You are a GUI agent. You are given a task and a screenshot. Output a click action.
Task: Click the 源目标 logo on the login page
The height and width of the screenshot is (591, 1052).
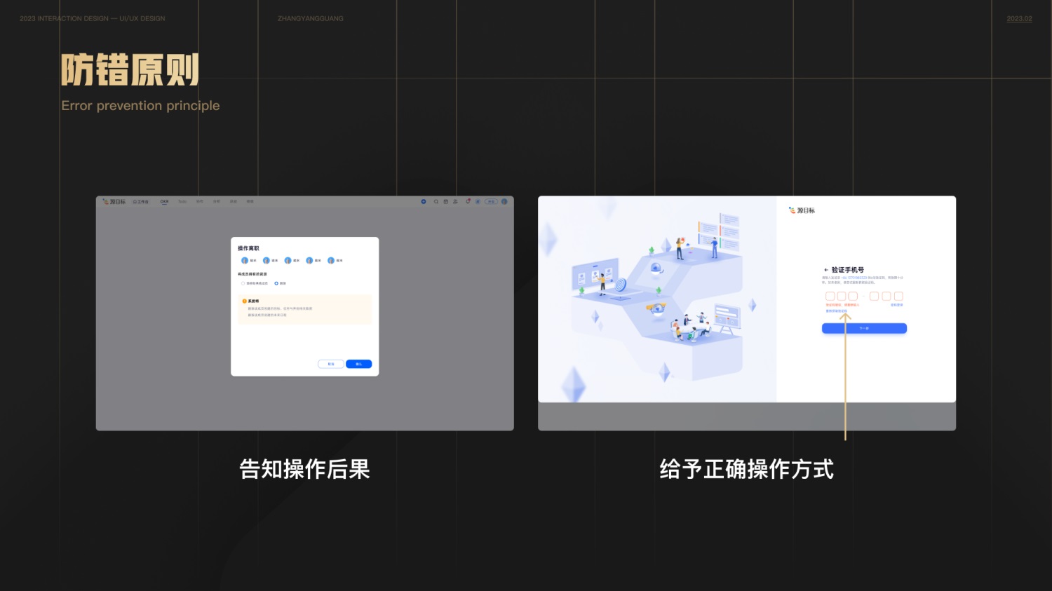pyautogui.click(x=802, y=210)
